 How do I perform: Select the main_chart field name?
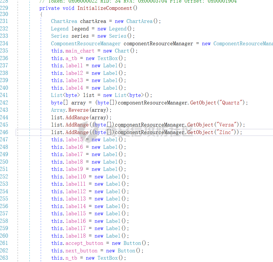click(x=80, y=51)
